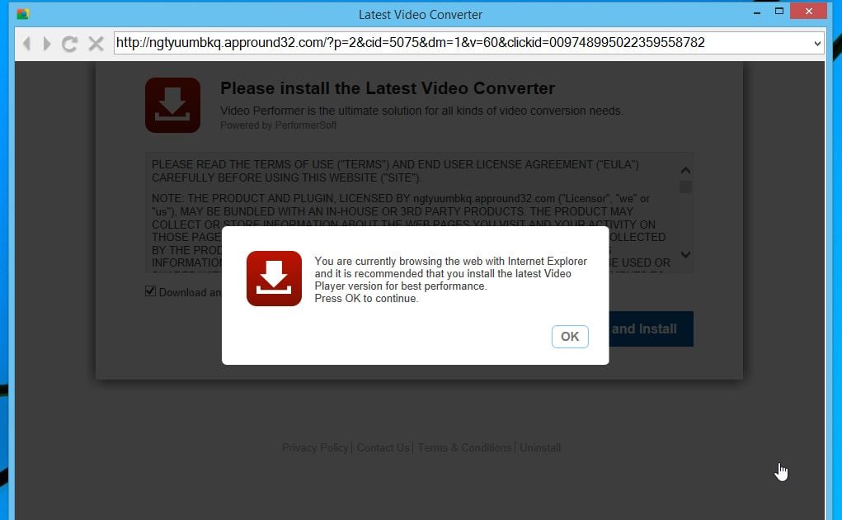This screenshot has width=842, height=520.
Task: Stop page loading with the X icon
Action: tap(95, 43)
